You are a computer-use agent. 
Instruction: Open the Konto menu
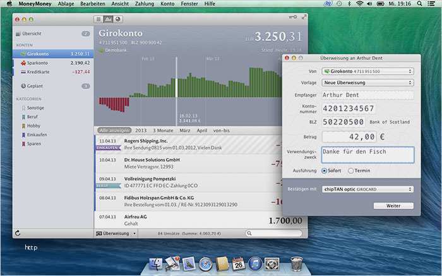click(167, 4)
